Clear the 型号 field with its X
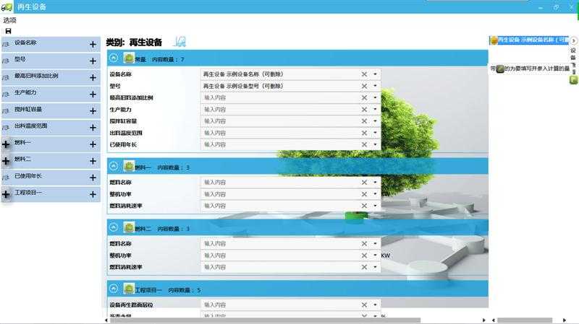 point(364,86)
